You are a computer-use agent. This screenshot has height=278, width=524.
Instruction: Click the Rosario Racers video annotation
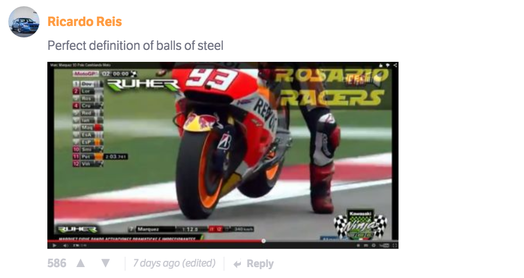332,87
